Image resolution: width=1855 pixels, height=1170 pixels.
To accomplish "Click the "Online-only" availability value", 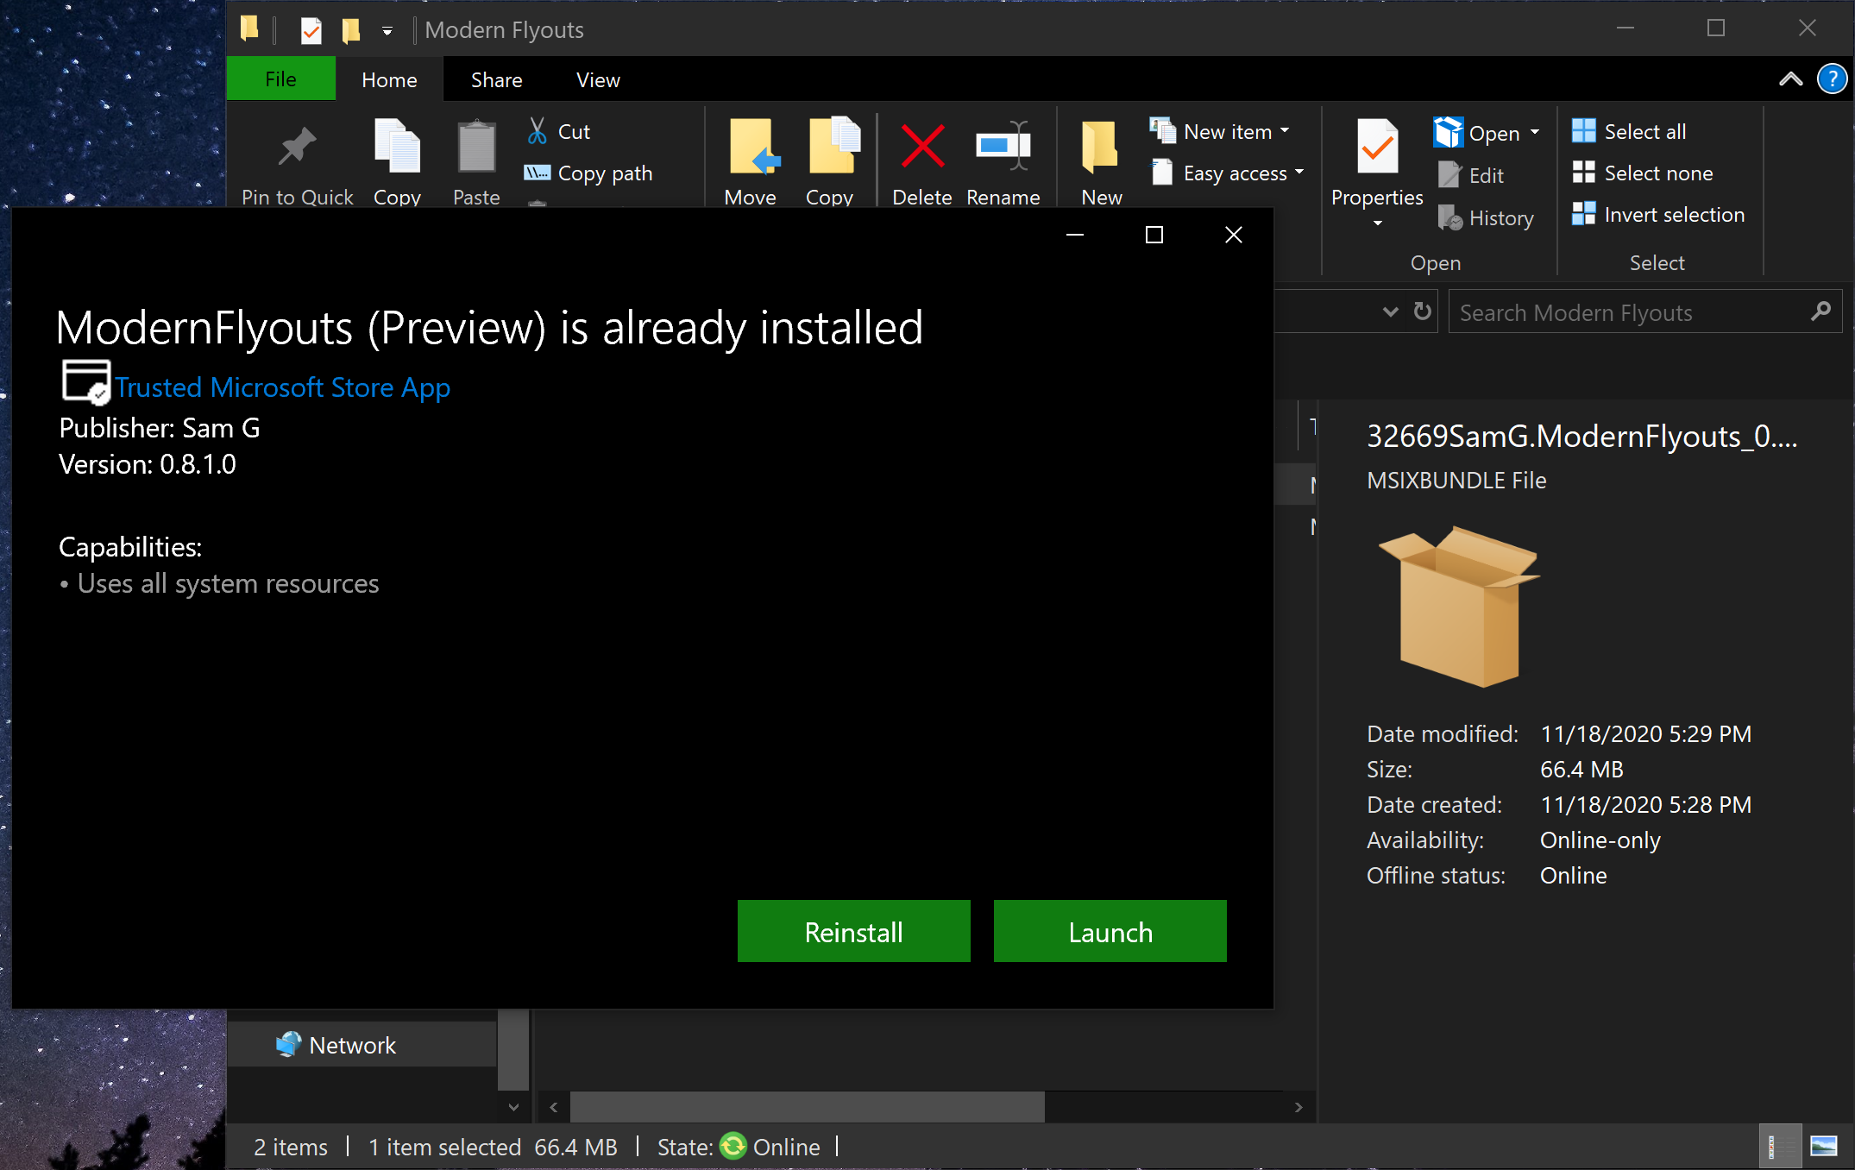I will pyautogui.click(x=1600, y=840).
